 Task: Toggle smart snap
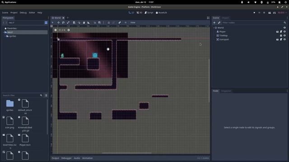click(x=95, y=22)
